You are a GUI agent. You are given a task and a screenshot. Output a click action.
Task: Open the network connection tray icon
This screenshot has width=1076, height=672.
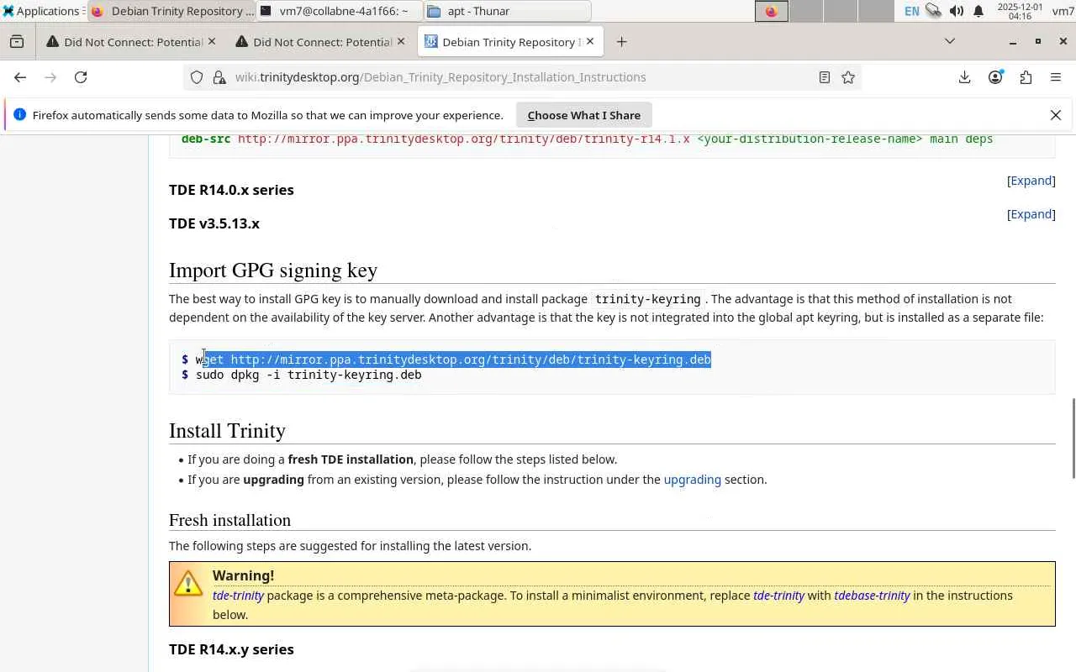[933, 11]
